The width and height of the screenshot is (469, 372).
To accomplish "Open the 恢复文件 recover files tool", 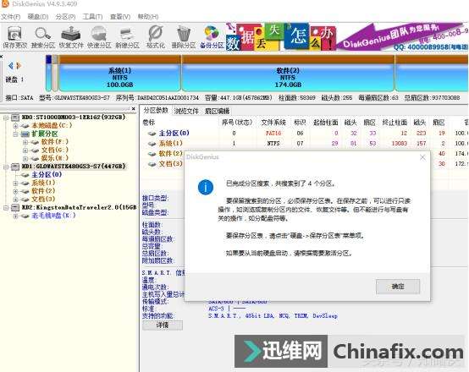I will (70, 36).
